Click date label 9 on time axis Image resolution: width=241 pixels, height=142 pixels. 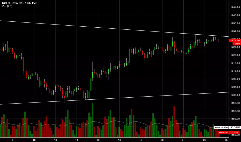point(13,140)
